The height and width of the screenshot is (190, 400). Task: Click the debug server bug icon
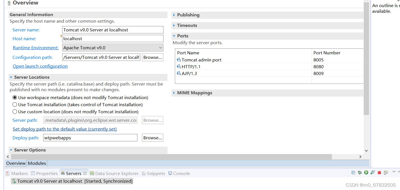360,172
